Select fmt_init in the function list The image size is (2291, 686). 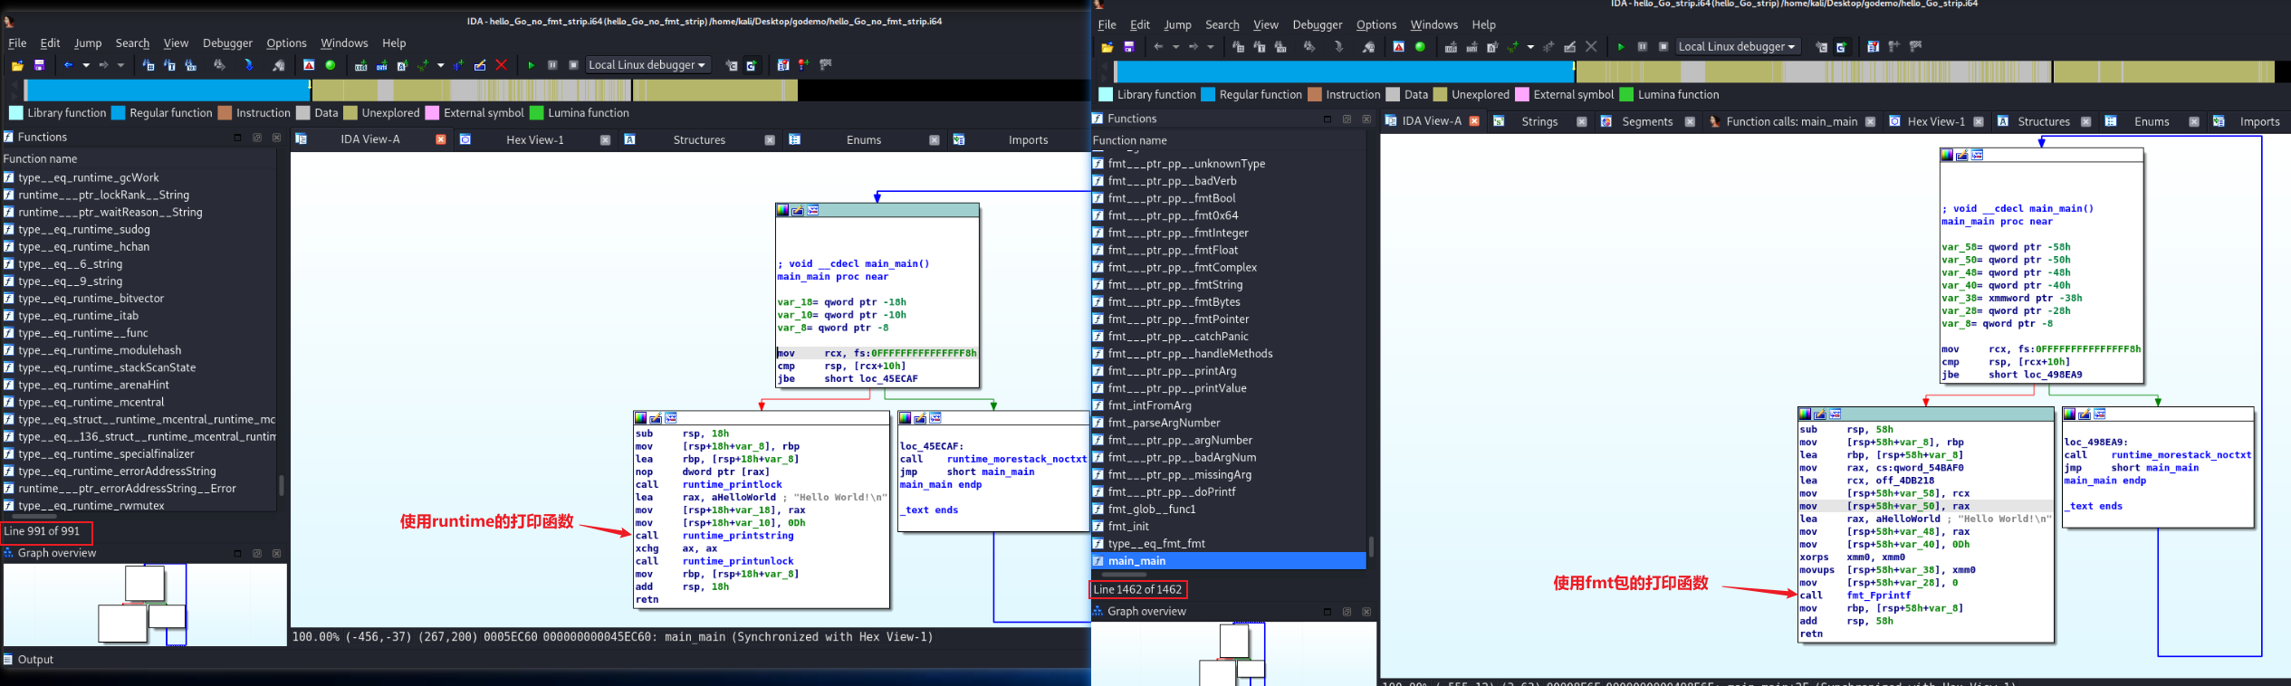(1128, 527)
